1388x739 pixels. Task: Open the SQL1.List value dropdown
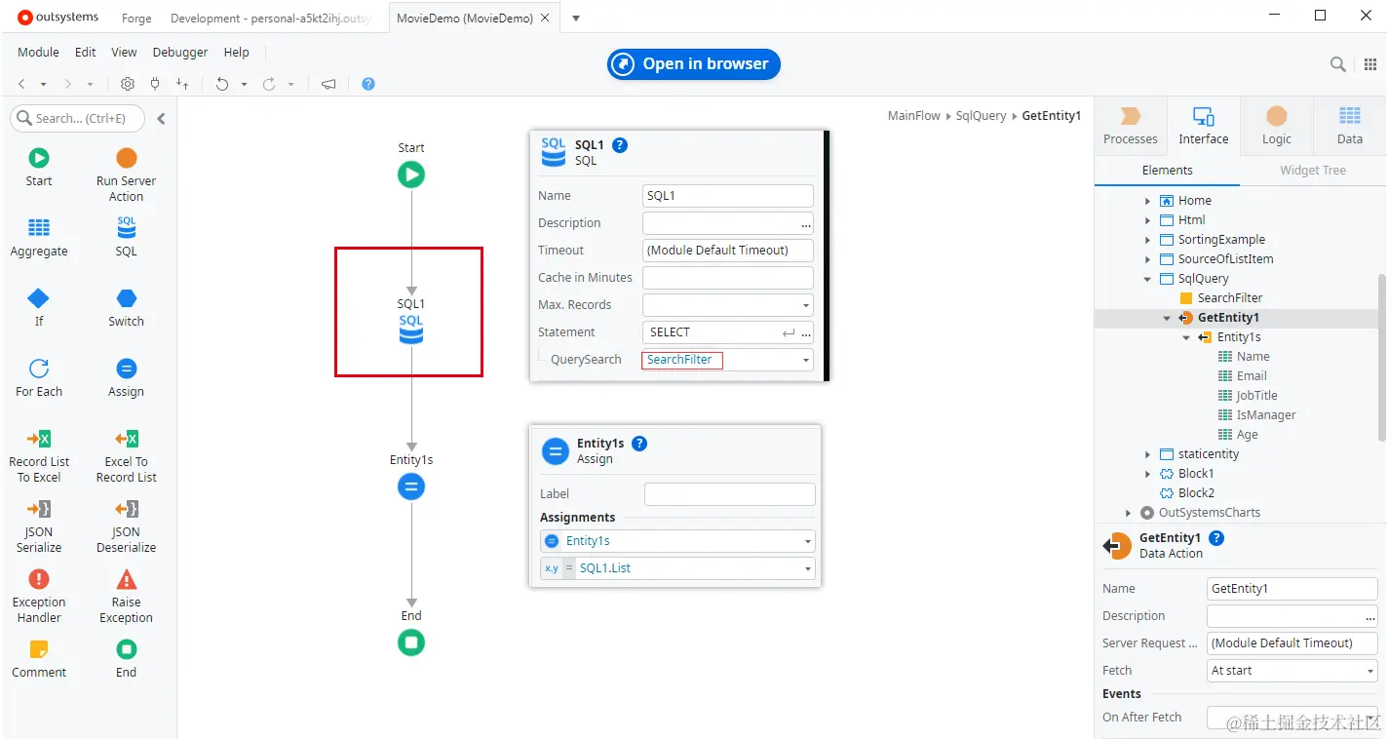[x=808, y=568]
